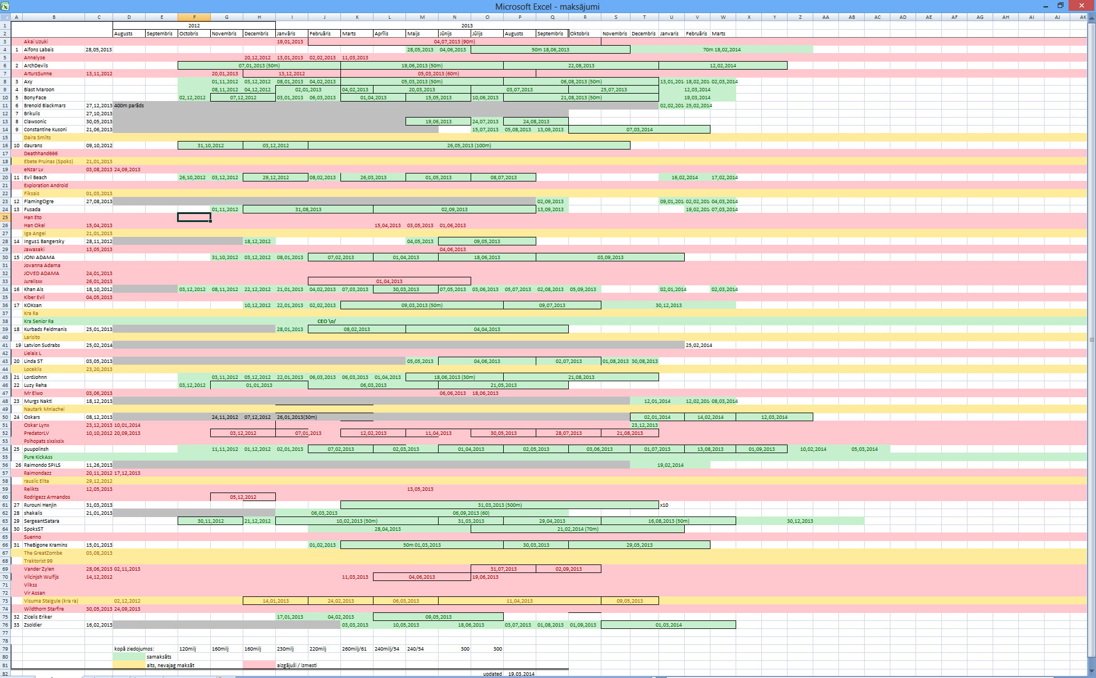Viewport: 1096px width, 678px height.
Task: Click the Excel application icon in title bar
Action: click(5, 6)
